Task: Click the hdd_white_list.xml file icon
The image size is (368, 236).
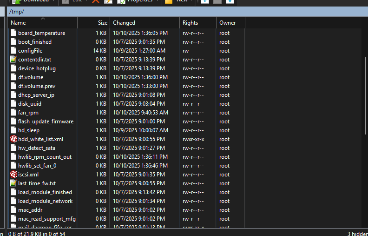Action: tap(13, 139)
